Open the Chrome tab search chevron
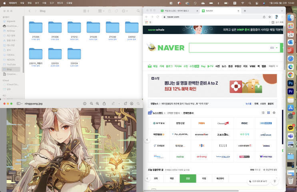Screen dimensions: 297x192 click(x=282, y=11)
